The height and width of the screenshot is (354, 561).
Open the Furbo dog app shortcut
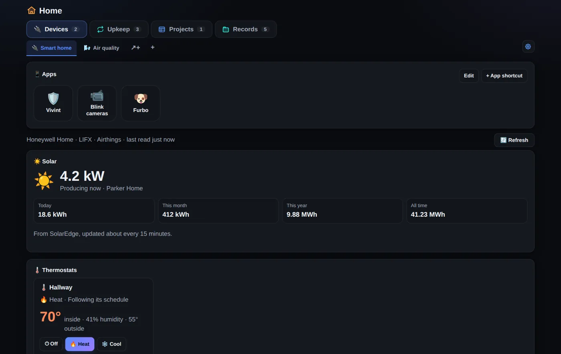pos(141,103)
